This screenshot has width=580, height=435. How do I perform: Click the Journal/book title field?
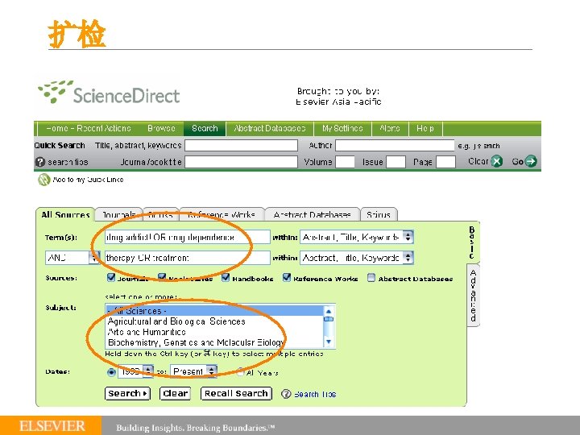(241, 162)
